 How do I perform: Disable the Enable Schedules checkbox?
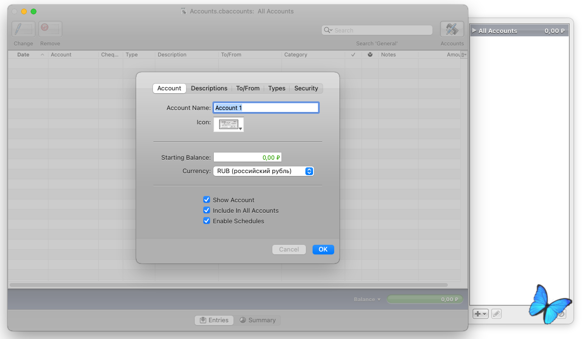click(207, 221)
